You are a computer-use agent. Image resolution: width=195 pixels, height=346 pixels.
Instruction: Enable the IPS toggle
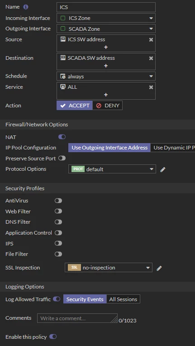58,243
